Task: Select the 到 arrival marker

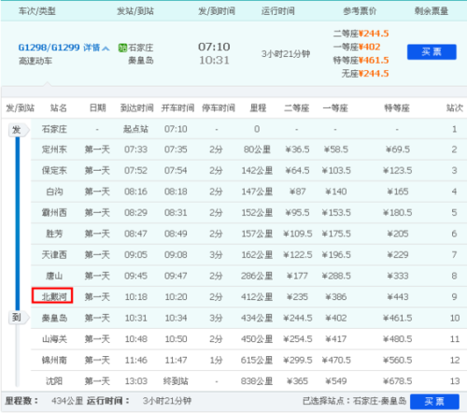Action: tap(18, 318)
